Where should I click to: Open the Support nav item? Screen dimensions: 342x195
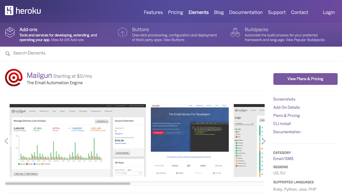(x=277, y=12)
